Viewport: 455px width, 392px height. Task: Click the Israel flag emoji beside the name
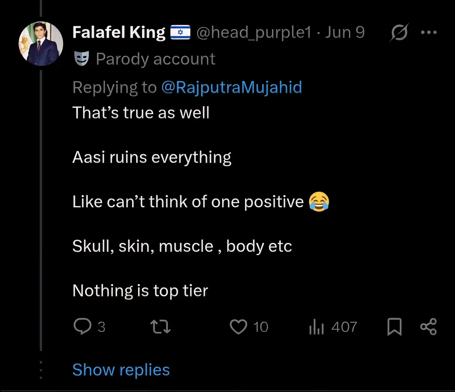[181, 32]
